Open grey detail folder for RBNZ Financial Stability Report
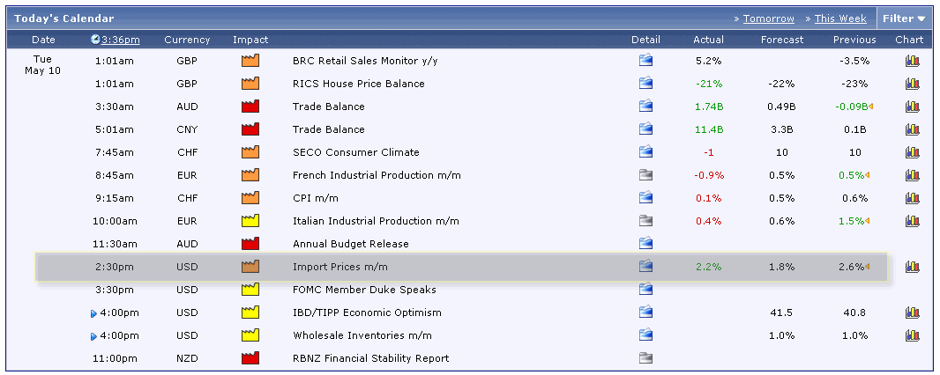 point(645,357)
